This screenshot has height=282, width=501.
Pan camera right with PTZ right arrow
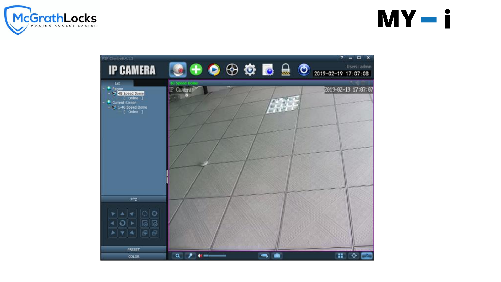tap(132, 223)
